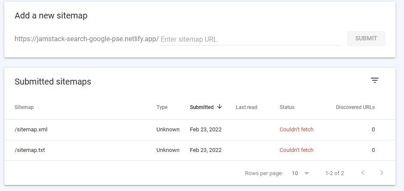The height and width of the screenshot is (191, 404).
Task: Sort by Status column header
Action: (287, 107)
